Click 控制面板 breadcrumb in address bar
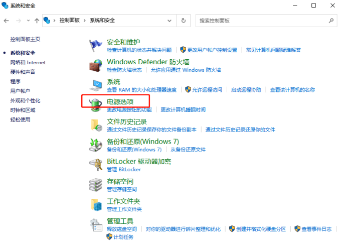The image size is (341, 250). [x=70, y=21]
